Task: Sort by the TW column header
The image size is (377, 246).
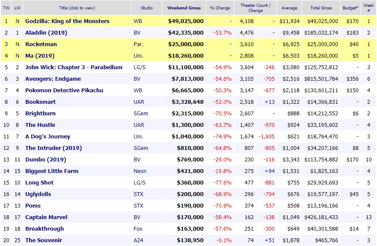Action: pos(6,8)
